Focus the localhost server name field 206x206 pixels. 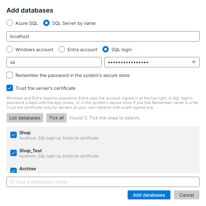(x=103, y=36)
